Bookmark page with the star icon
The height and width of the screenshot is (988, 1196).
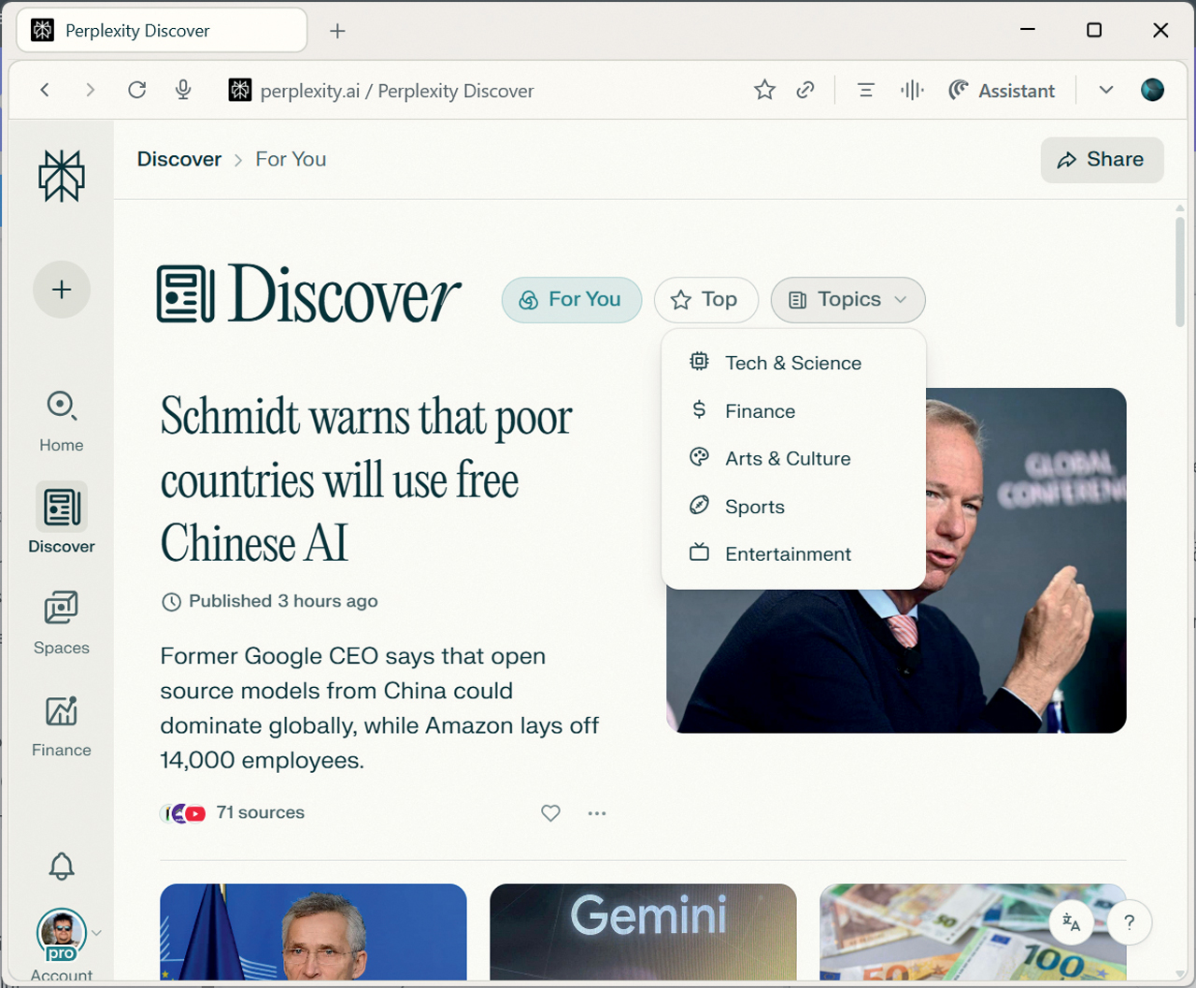pos(764,90)
